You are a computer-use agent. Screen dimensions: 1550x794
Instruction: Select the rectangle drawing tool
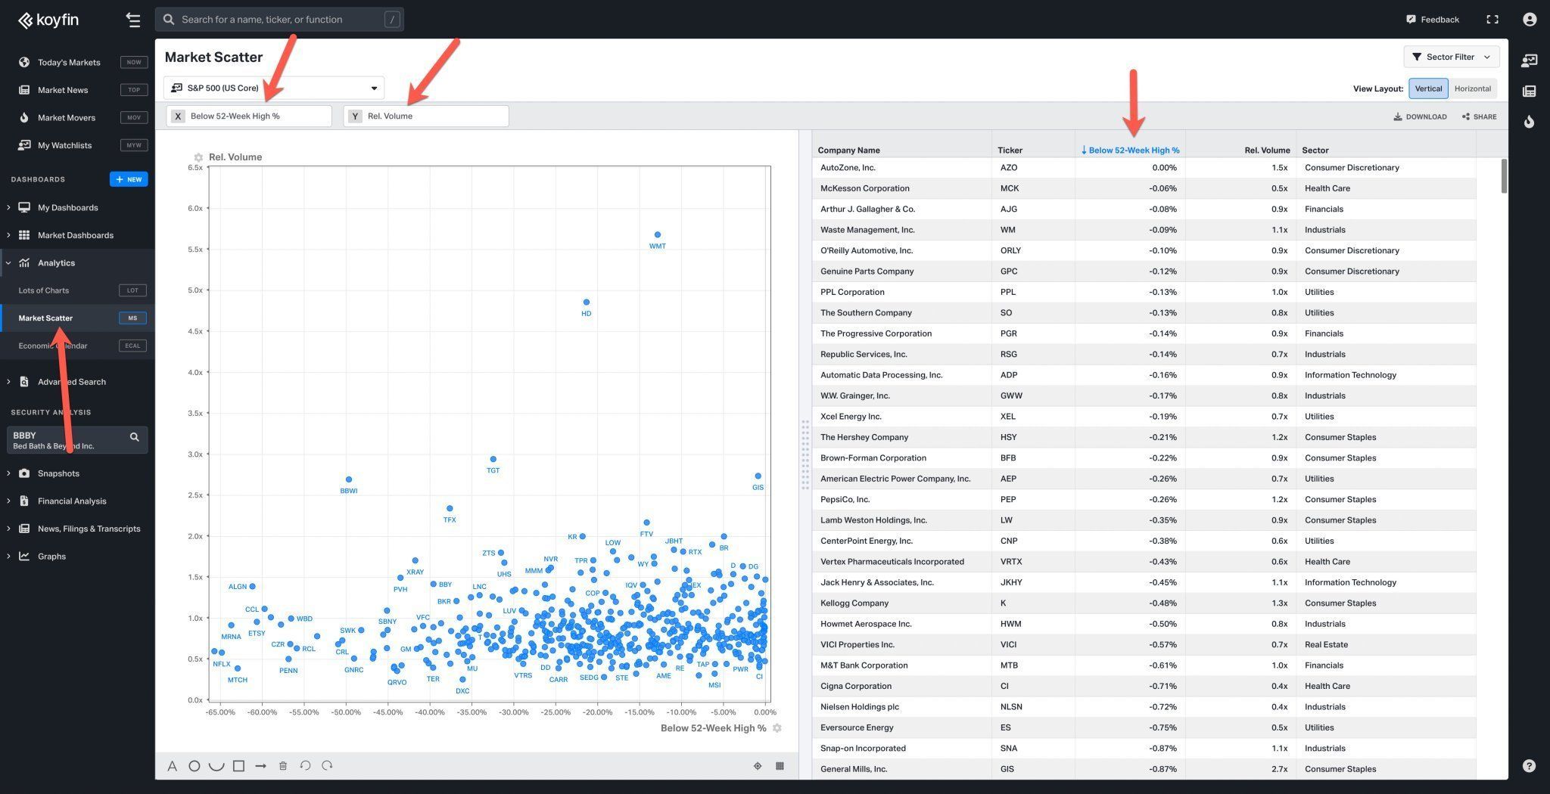coord(238,766)
